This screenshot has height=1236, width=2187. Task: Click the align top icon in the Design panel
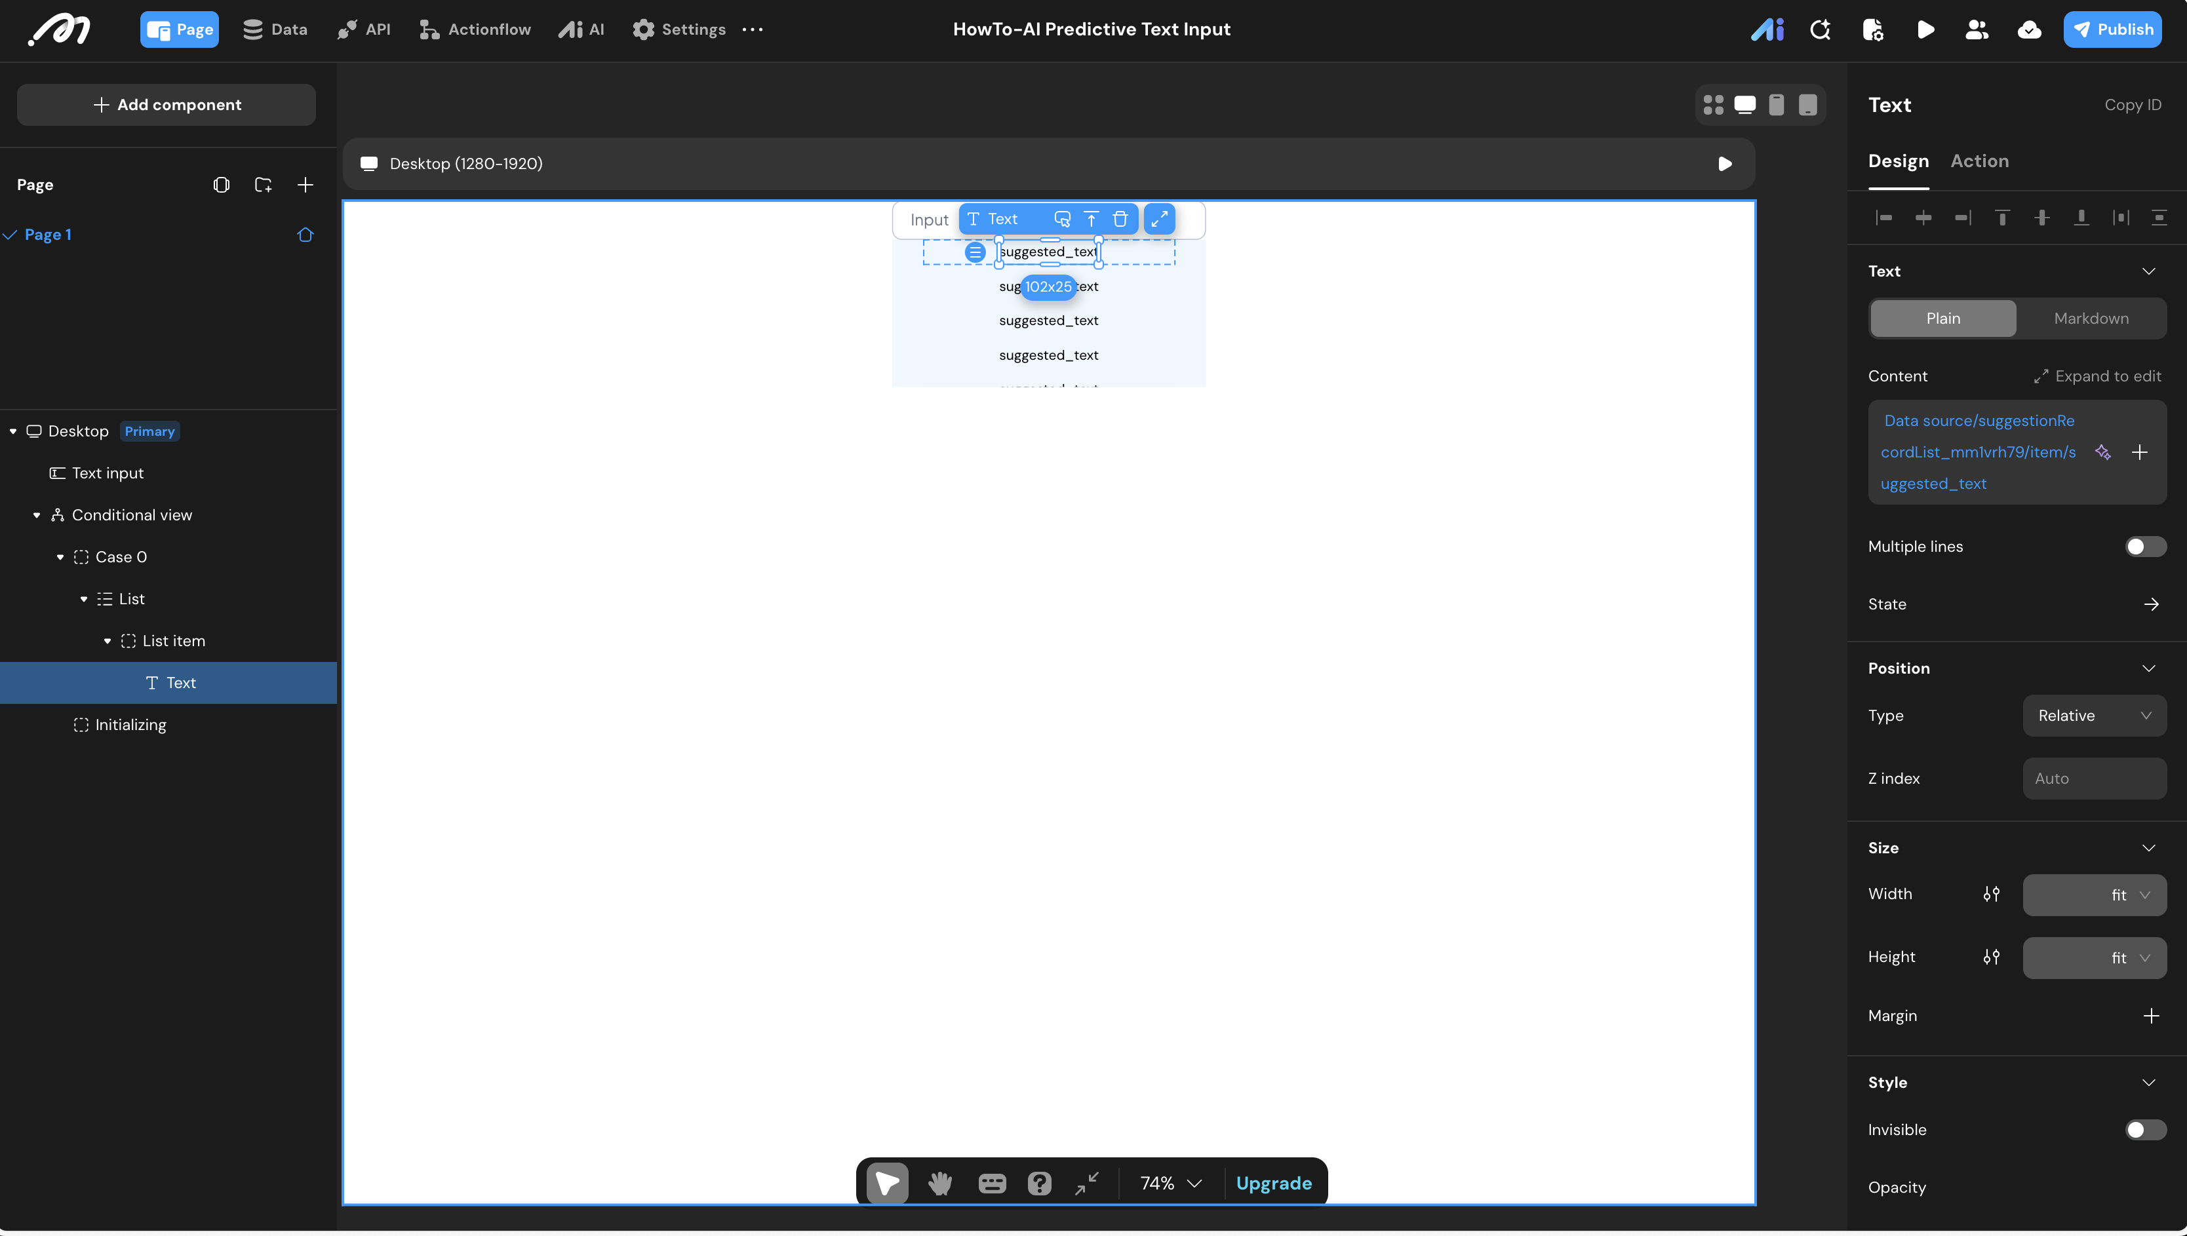coord(2002,218)
